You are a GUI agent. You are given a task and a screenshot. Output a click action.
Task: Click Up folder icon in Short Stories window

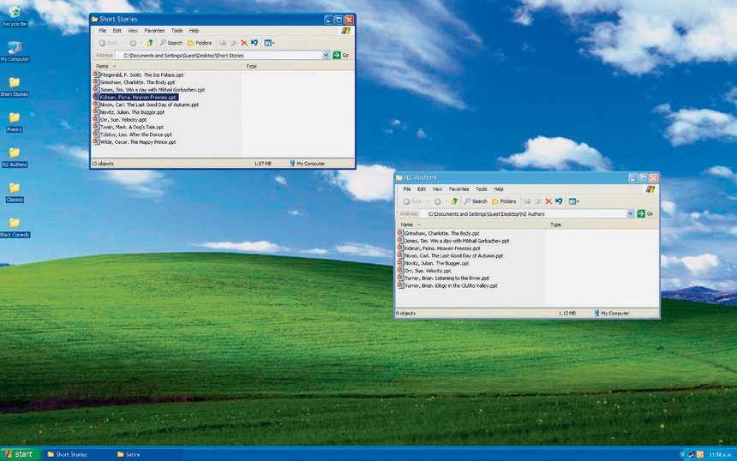(150, 43)
